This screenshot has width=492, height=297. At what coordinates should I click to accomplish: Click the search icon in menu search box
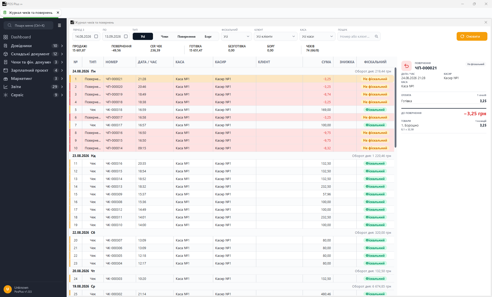tap(10, 25)
